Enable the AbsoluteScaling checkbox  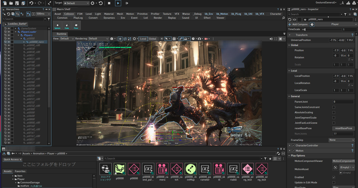coord(334,113)
